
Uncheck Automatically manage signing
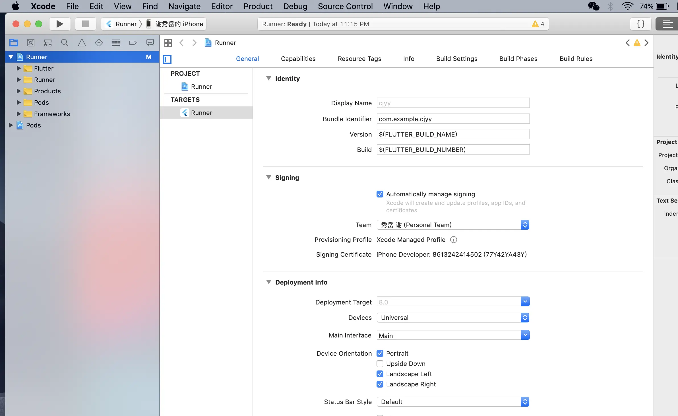(x=380, y=194)
